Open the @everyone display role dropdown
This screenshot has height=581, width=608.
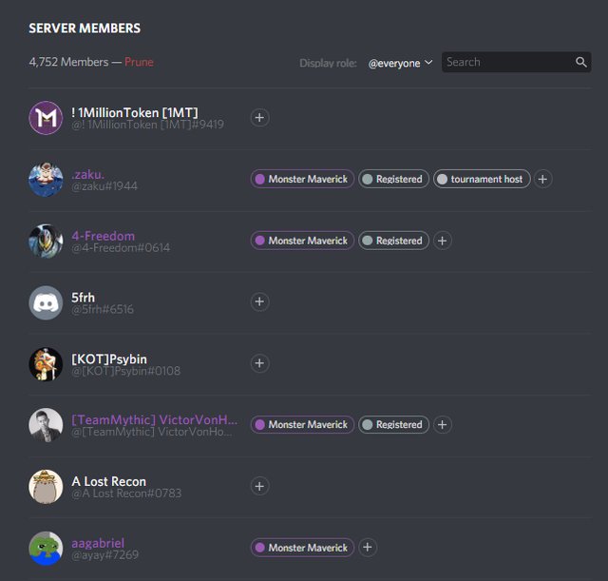pyautogui.click(x=400, y=63)
